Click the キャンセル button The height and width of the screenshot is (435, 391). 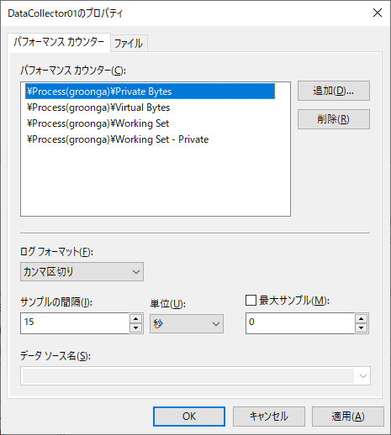269,417
